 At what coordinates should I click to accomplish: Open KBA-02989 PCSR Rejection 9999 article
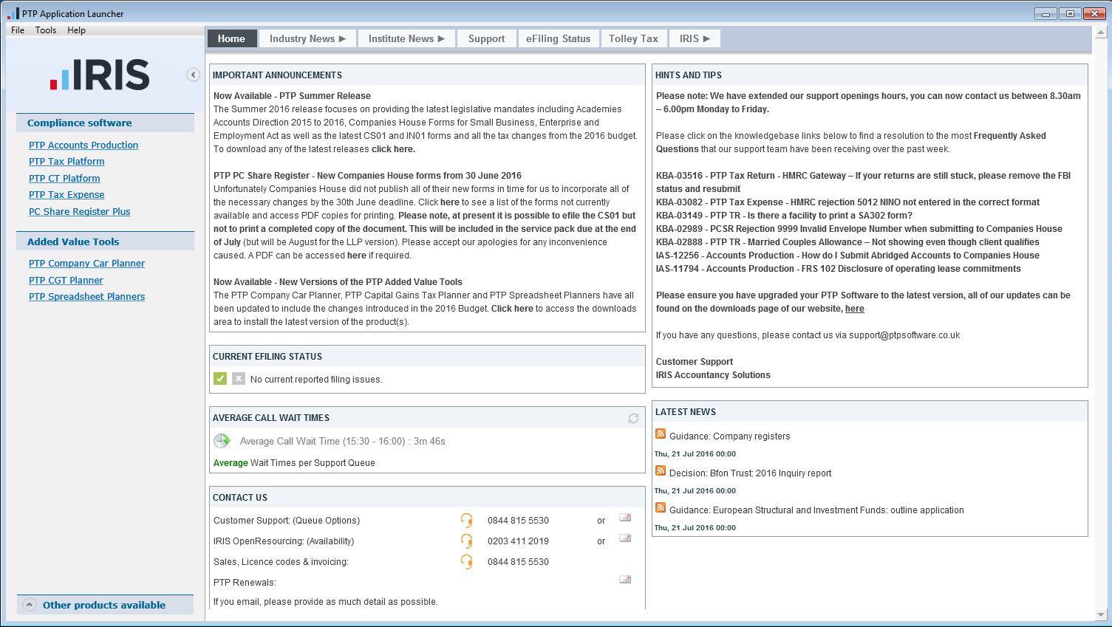click(859, 229)
